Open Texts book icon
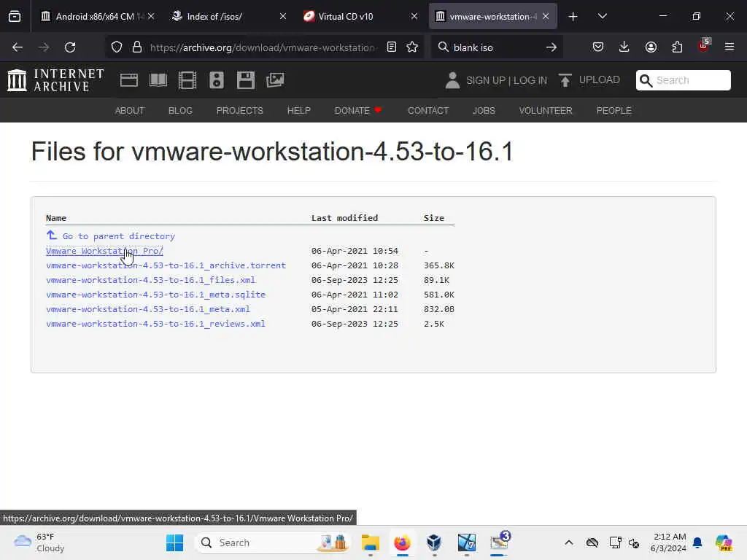The image size is (747, 560). click(158, 80)
